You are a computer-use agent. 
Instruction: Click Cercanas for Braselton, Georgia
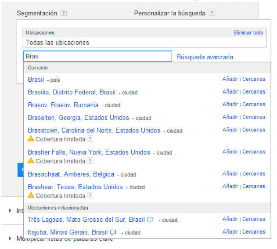pos(254,117)
